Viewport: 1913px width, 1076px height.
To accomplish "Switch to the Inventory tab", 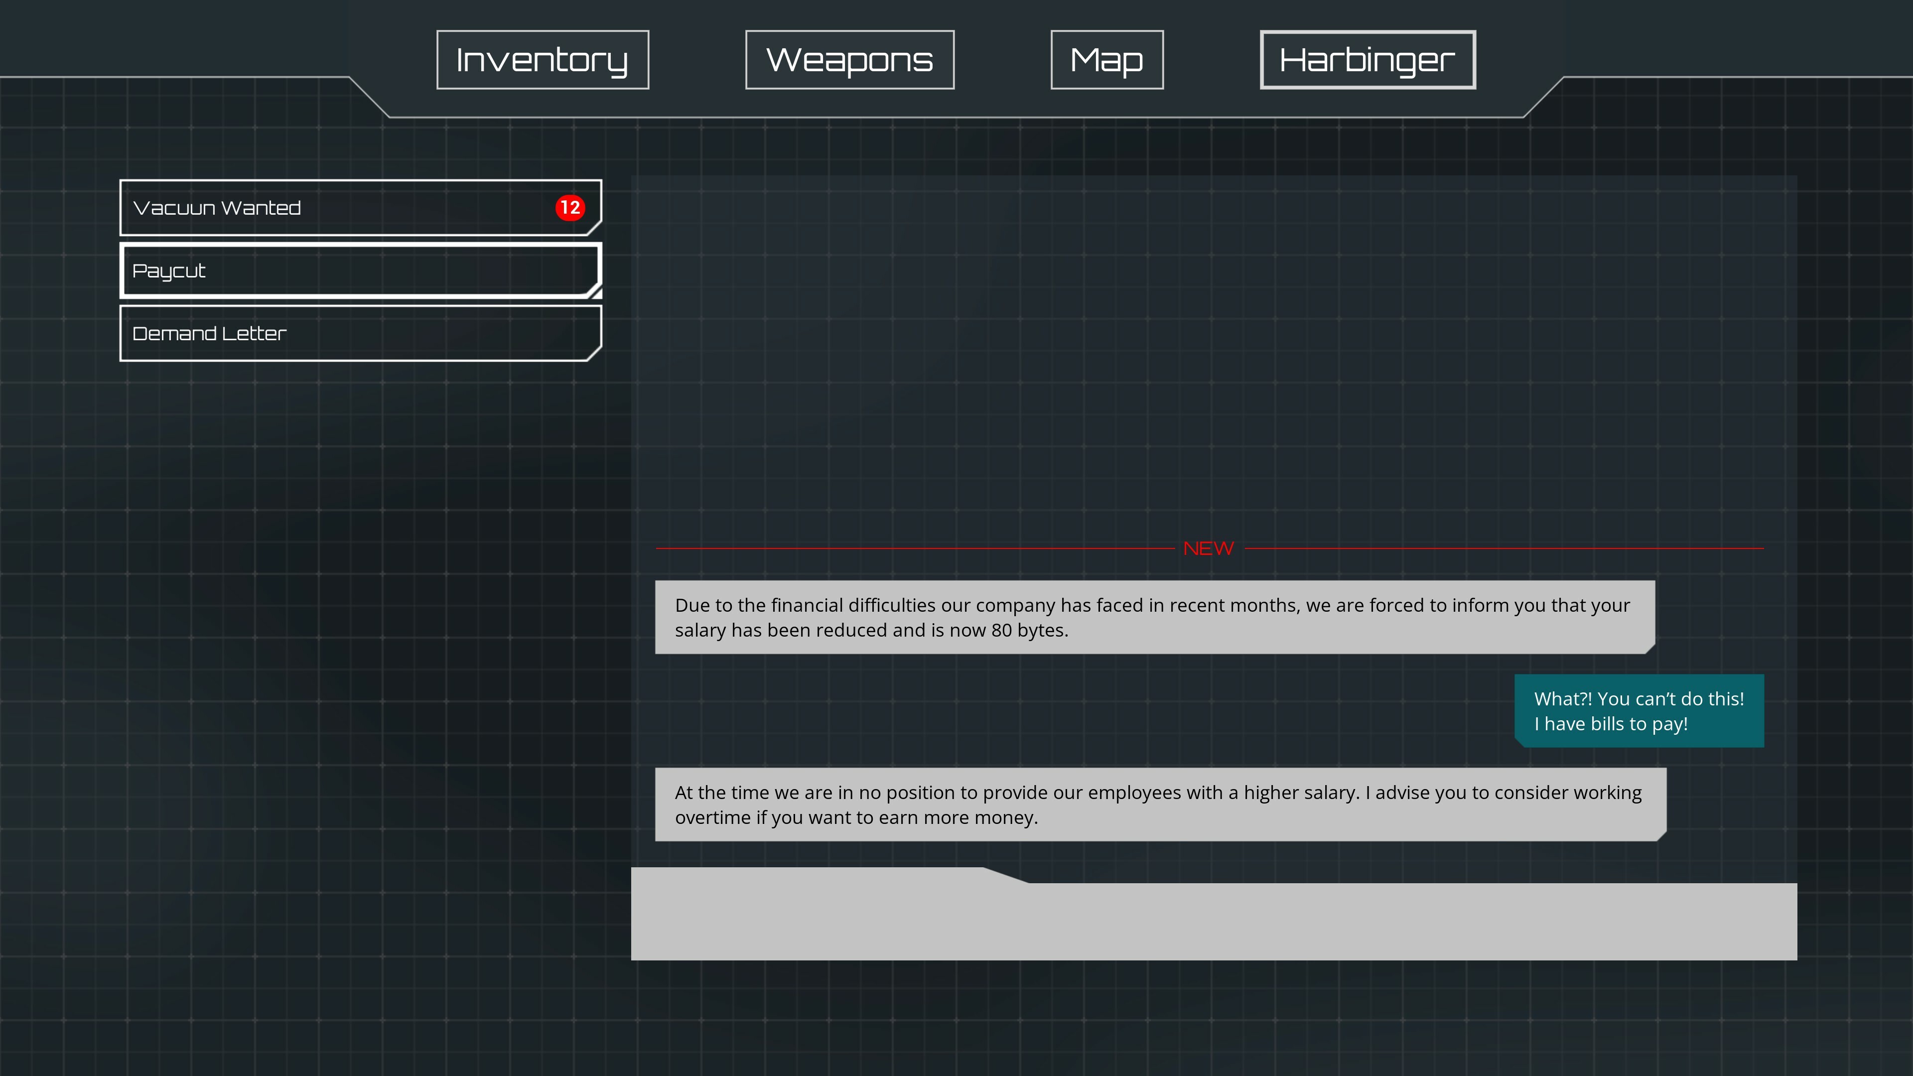I will 542,59.
